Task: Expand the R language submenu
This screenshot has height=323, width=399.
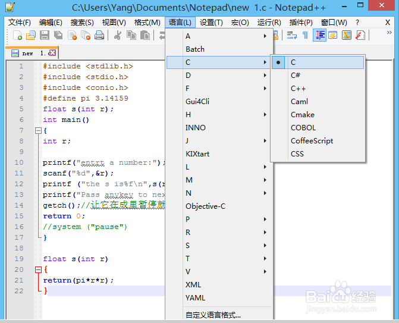Action: (x=219, y=233)
